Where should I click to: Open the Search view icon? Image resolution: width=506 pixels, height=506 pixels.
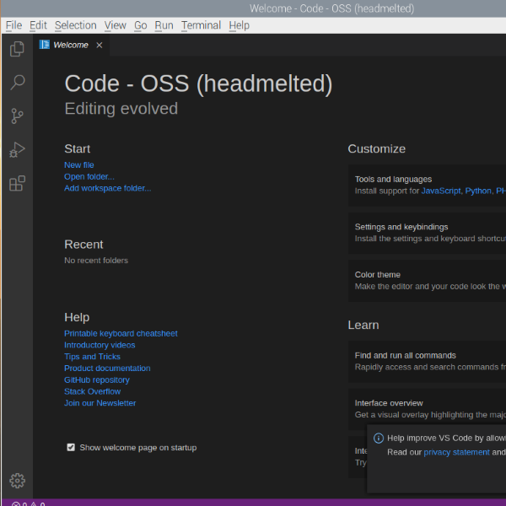tap(17, 83)
